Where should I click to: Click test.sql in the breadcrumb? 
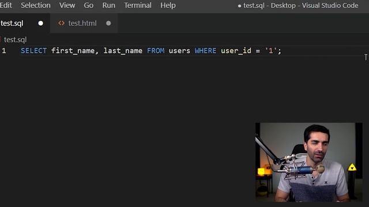tap(15, 40)
